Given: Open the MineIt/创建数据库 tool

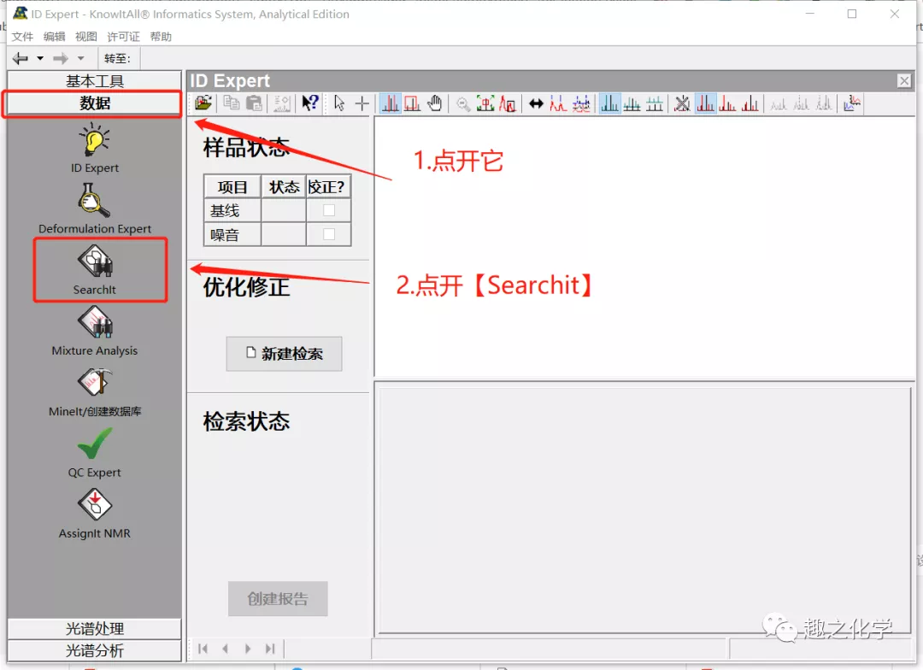Looking at the screenshot, I should 94,392.
